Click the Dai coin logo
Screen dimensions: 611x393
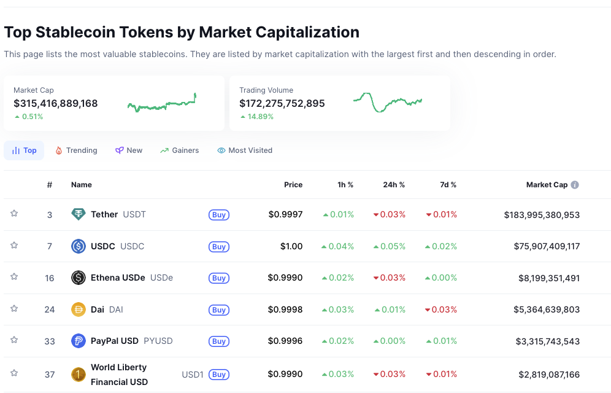point(80,309)
